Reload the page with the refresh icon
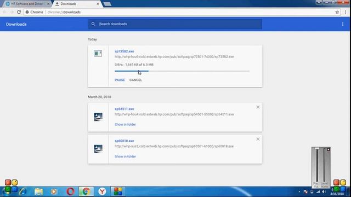This screenshot has height=197, width=351. click(19, 12)
